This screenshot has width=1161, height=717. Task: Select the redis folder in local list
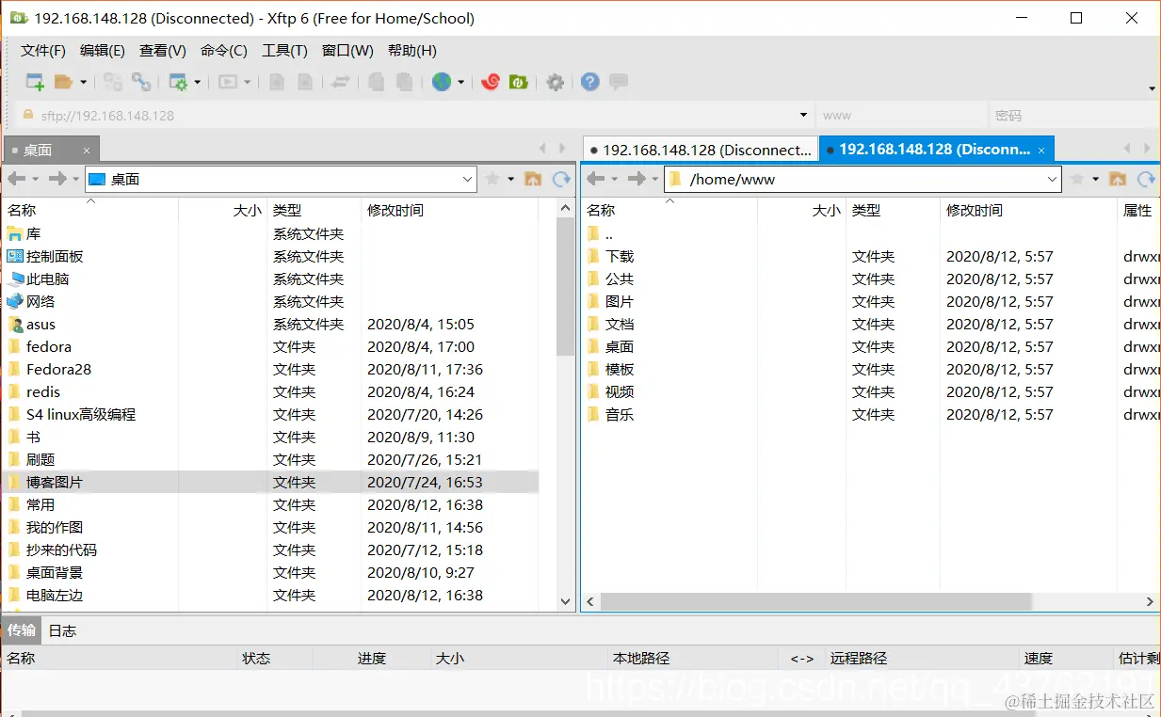coord(43,392)
